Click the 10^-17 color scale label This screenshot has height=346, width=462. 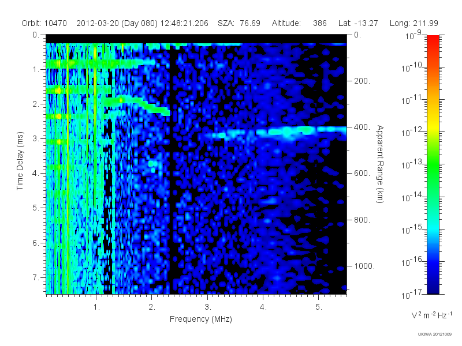click(412, 294)
